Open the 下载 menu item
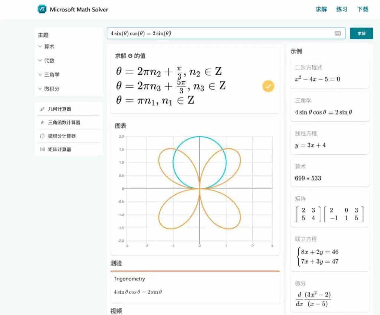Viewport: 380px width, 315px height. pos(363,9)
